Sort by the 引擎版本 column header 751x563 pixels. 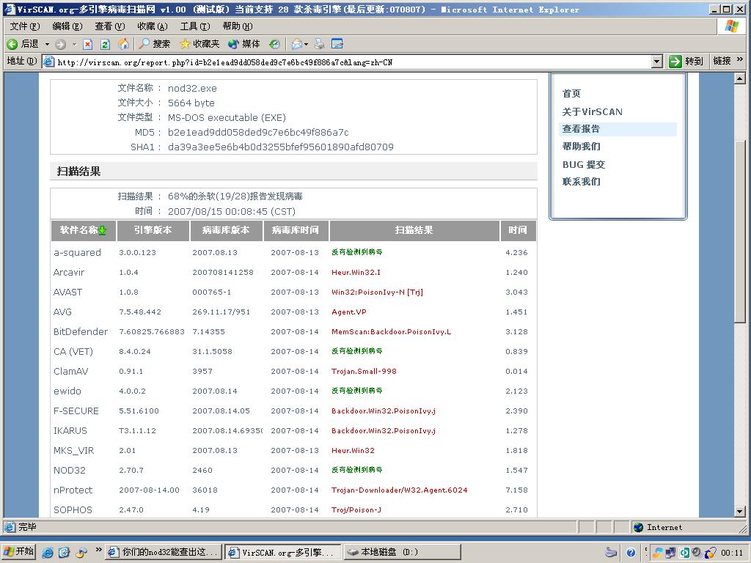click(x=153, y=230)
